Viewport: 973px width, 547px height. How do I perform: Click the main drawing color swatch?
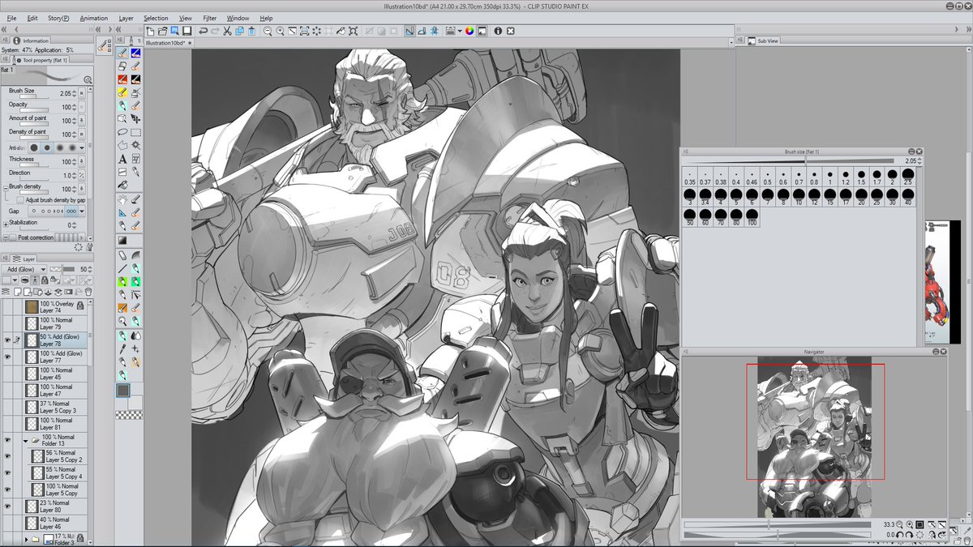(x=123, y=390)
